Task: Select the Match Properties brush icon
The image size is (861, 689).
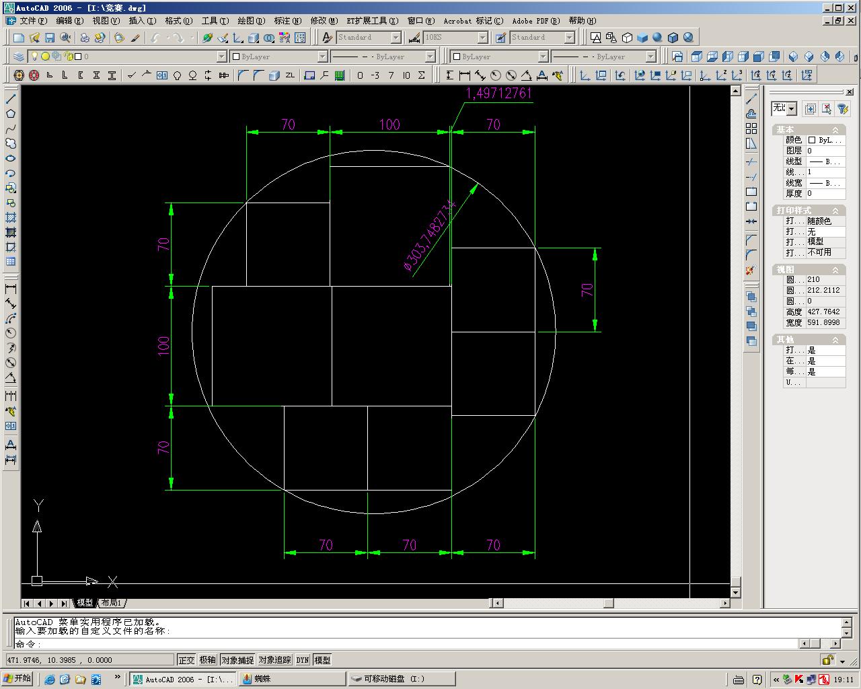Action: pos(135,38)
